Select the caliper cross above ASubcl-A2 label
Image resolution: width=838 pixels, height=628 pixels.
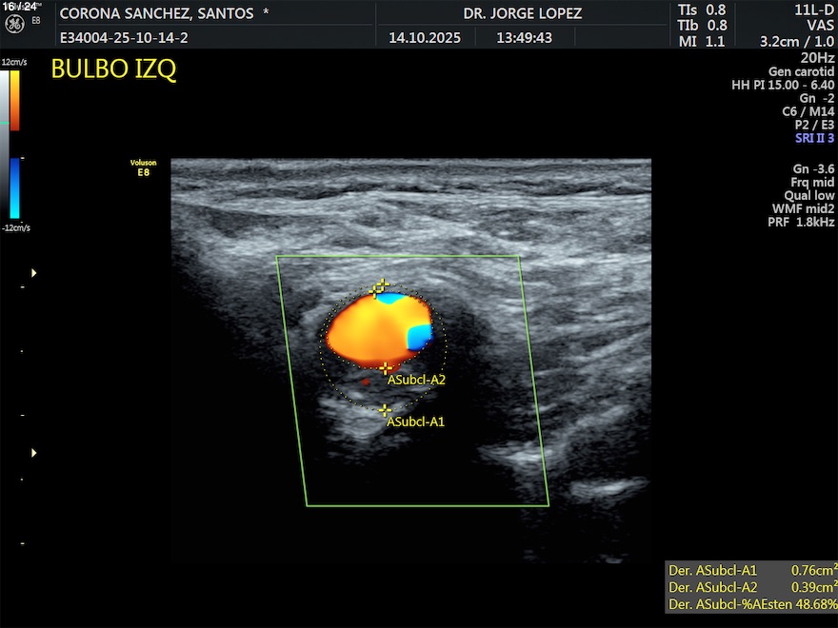click(385, 367)
